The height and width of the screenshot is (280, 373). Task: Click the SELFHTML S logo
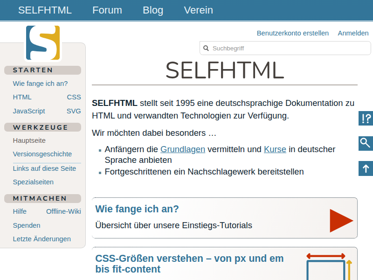43,42
